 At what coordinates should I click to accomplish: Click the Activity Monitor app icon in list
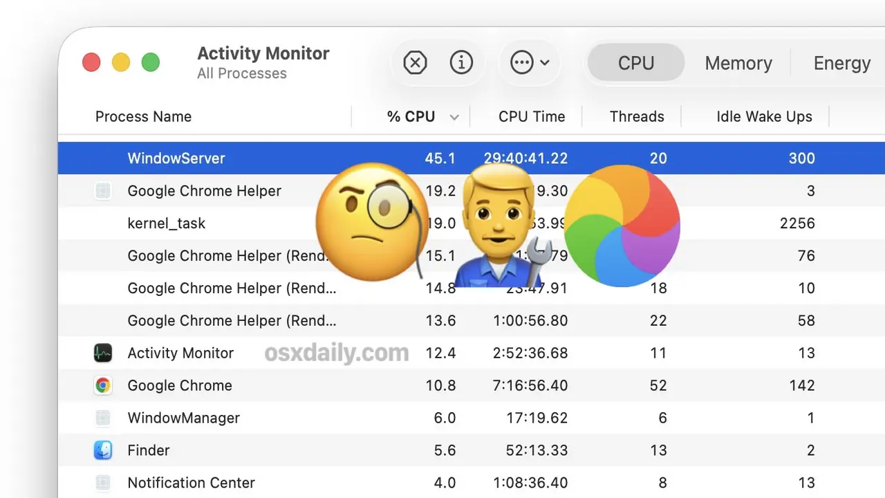pyautogui.click(x=103, y=353)
